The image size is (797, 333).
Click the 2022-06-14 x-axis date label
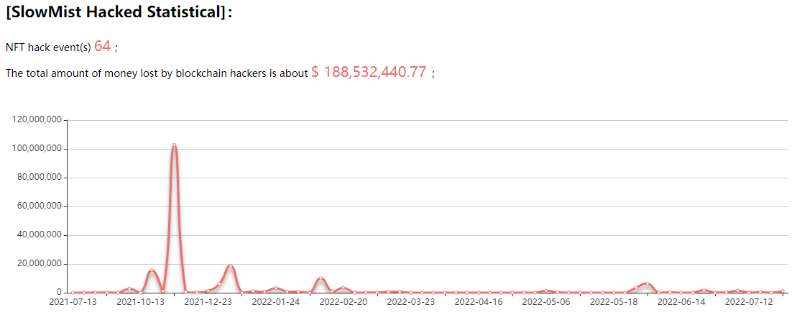pyautogui.click(x=681, y=302)
